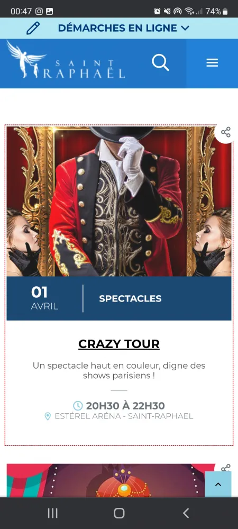Click the Crazy Tour description text
The image size is (238, 529).
click(x=119, y=370)
